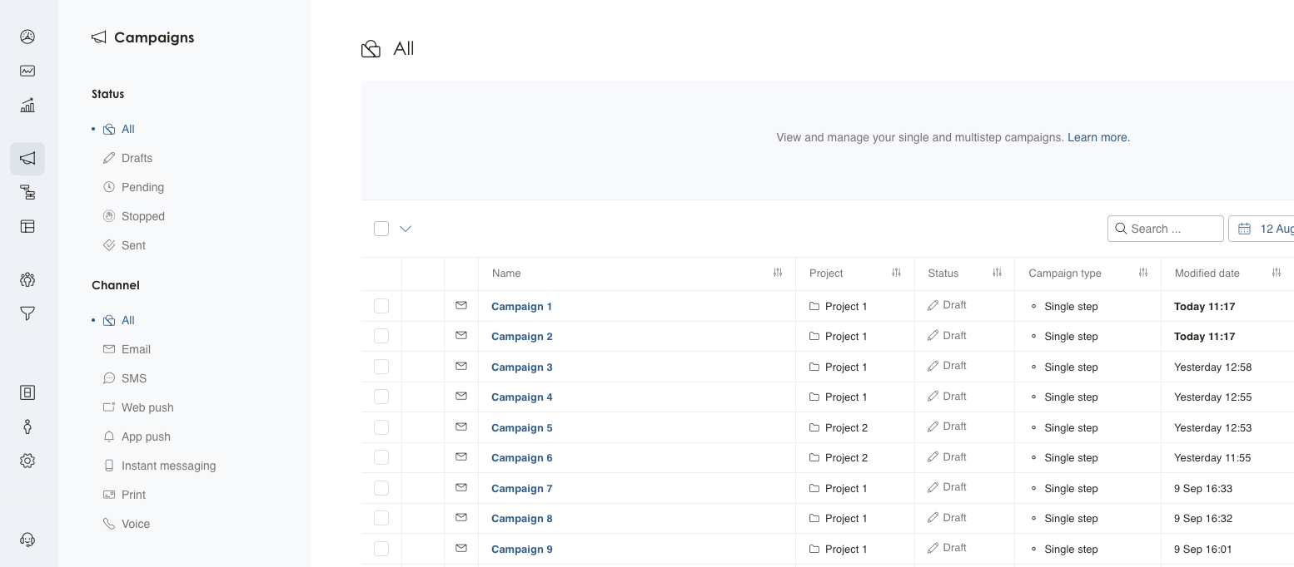
Task: Filter by SMS channel
Action: click(x=133, y=378)
